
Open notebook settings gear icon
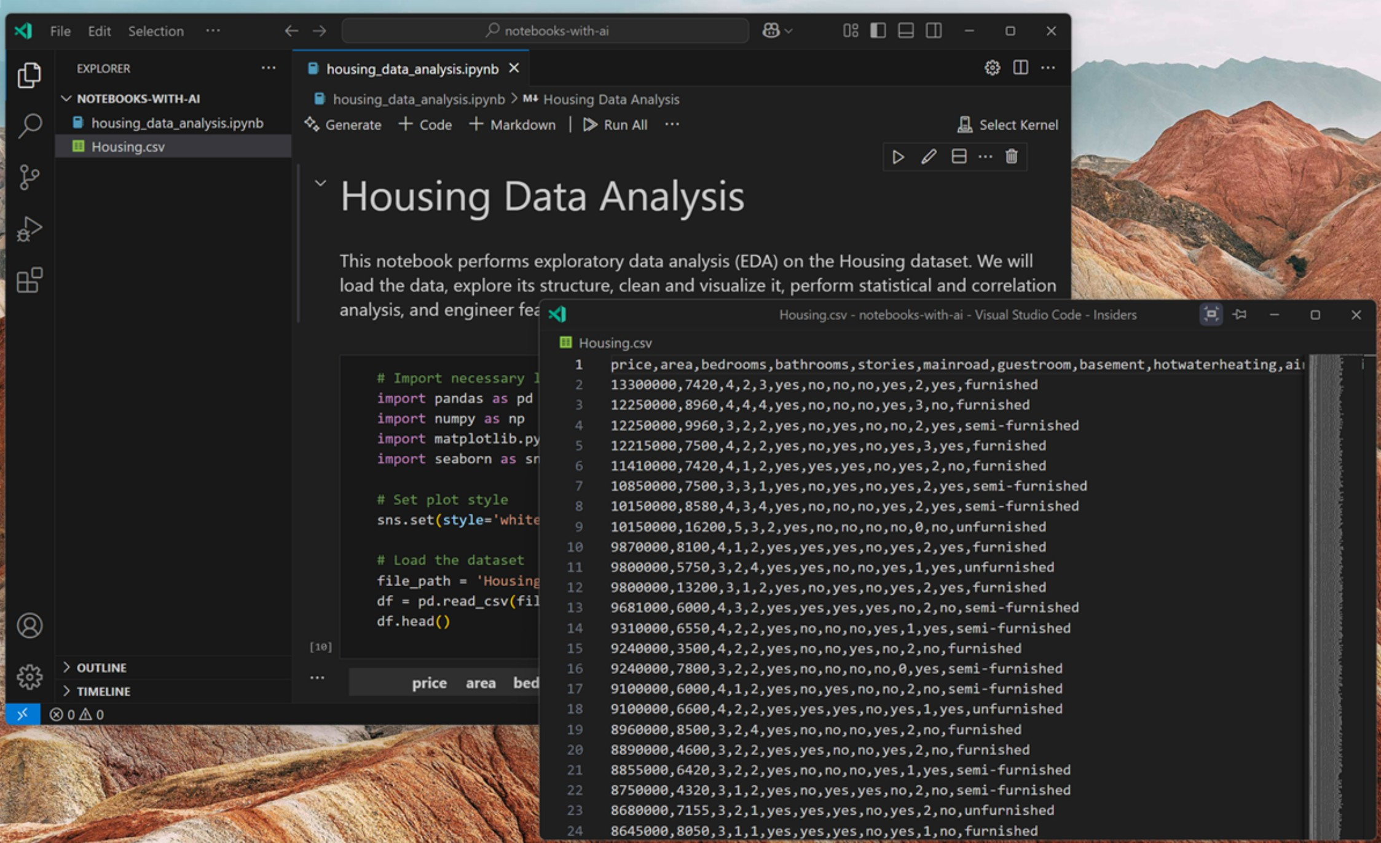(992, 68)
